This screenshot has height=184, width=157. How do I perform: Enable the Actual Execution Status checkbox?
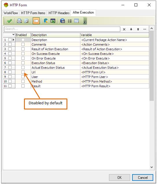(23, 68)
